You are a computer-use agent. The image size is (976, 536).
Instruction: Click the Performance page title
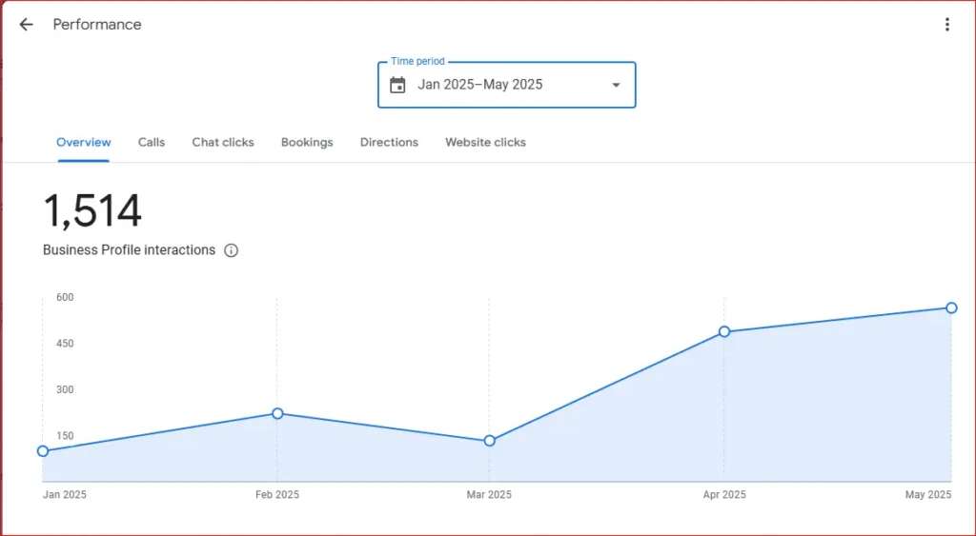click(x=97, y=24)
